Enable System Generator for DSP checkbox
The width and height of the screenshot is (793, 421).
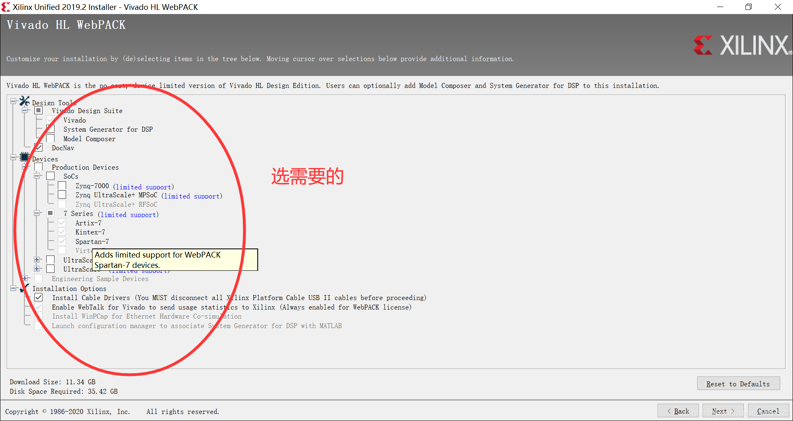coord(50,129)
